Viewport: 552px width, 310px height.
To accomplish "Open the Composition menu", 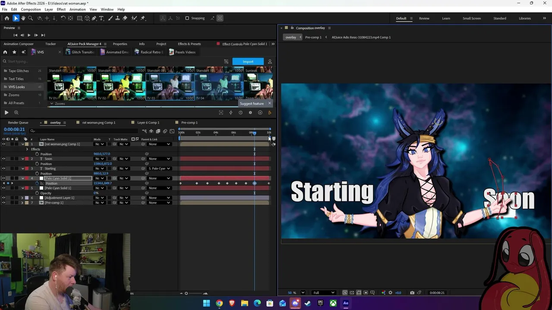I will click(x=31, y=9).
